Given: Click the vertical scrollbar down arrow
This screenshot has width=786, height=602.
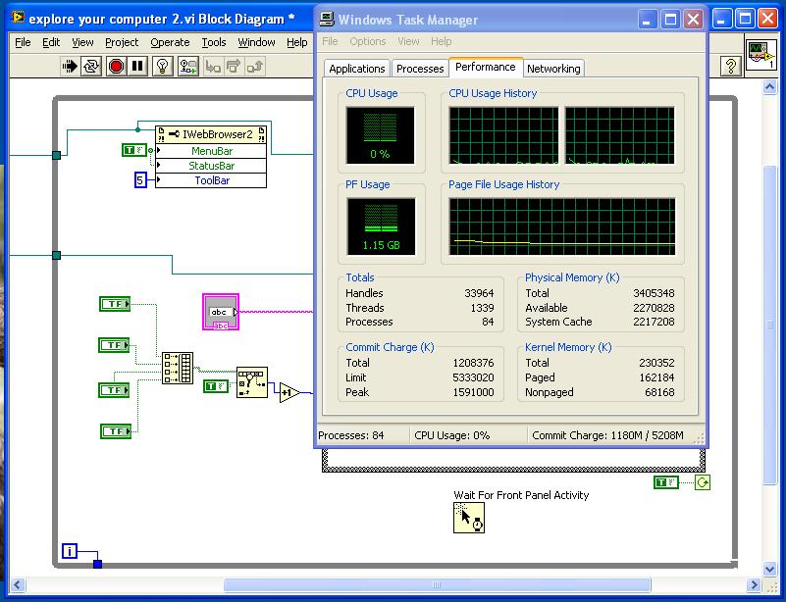Looking at the screenshot, I should tap(770, 569).
